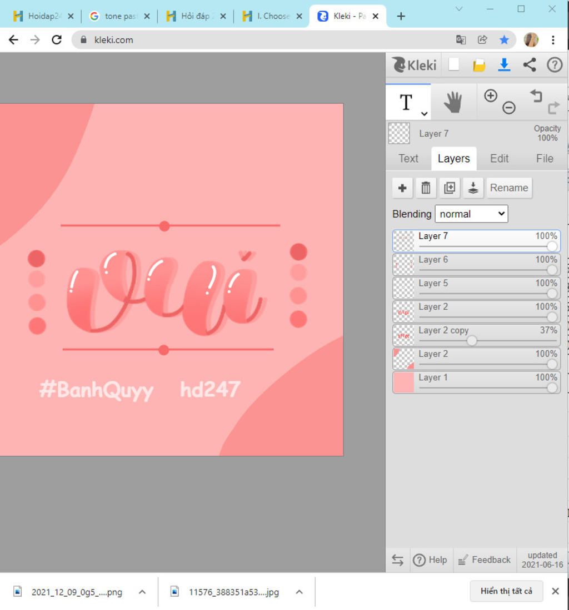Add a new layer
This screenshot has height=610, width=569.
(x=402, y=188)
